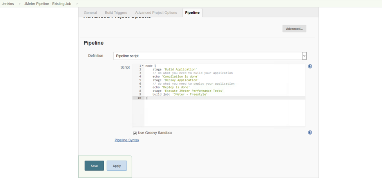The width and height of the screenshot is (382, 186).
Task: Open breadcrumb menu after JMeter Pipeline job
Action: coord(77,4)
